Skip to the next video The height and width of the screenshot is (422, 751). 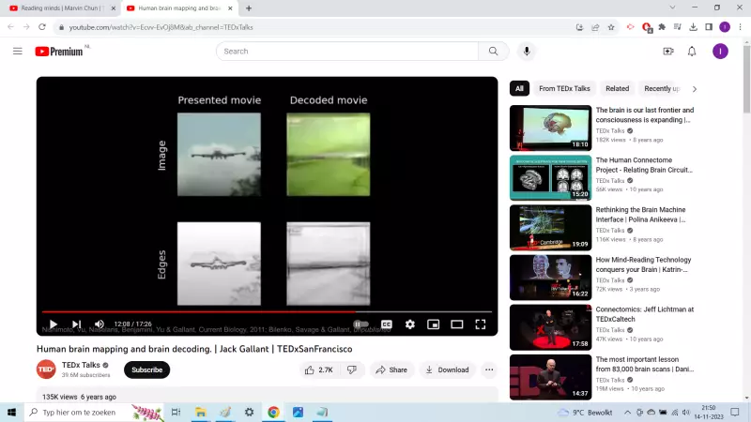76,324
